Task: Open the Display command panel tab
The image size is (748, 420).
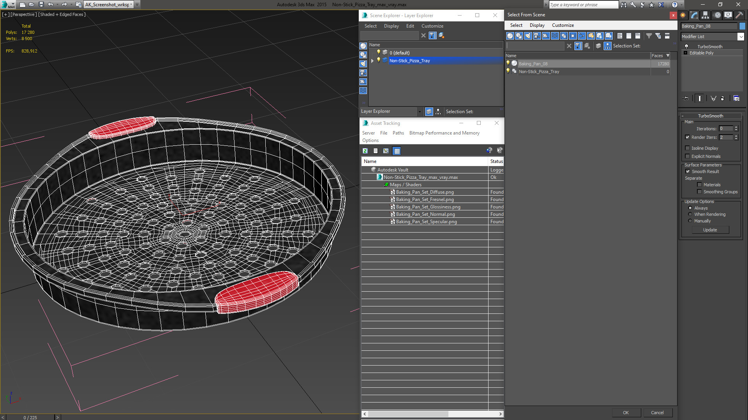Action: click(x=728, y=15)
